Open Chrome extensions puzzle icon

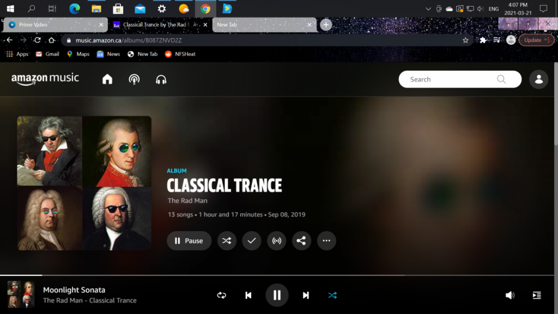[x=483, y=40]
